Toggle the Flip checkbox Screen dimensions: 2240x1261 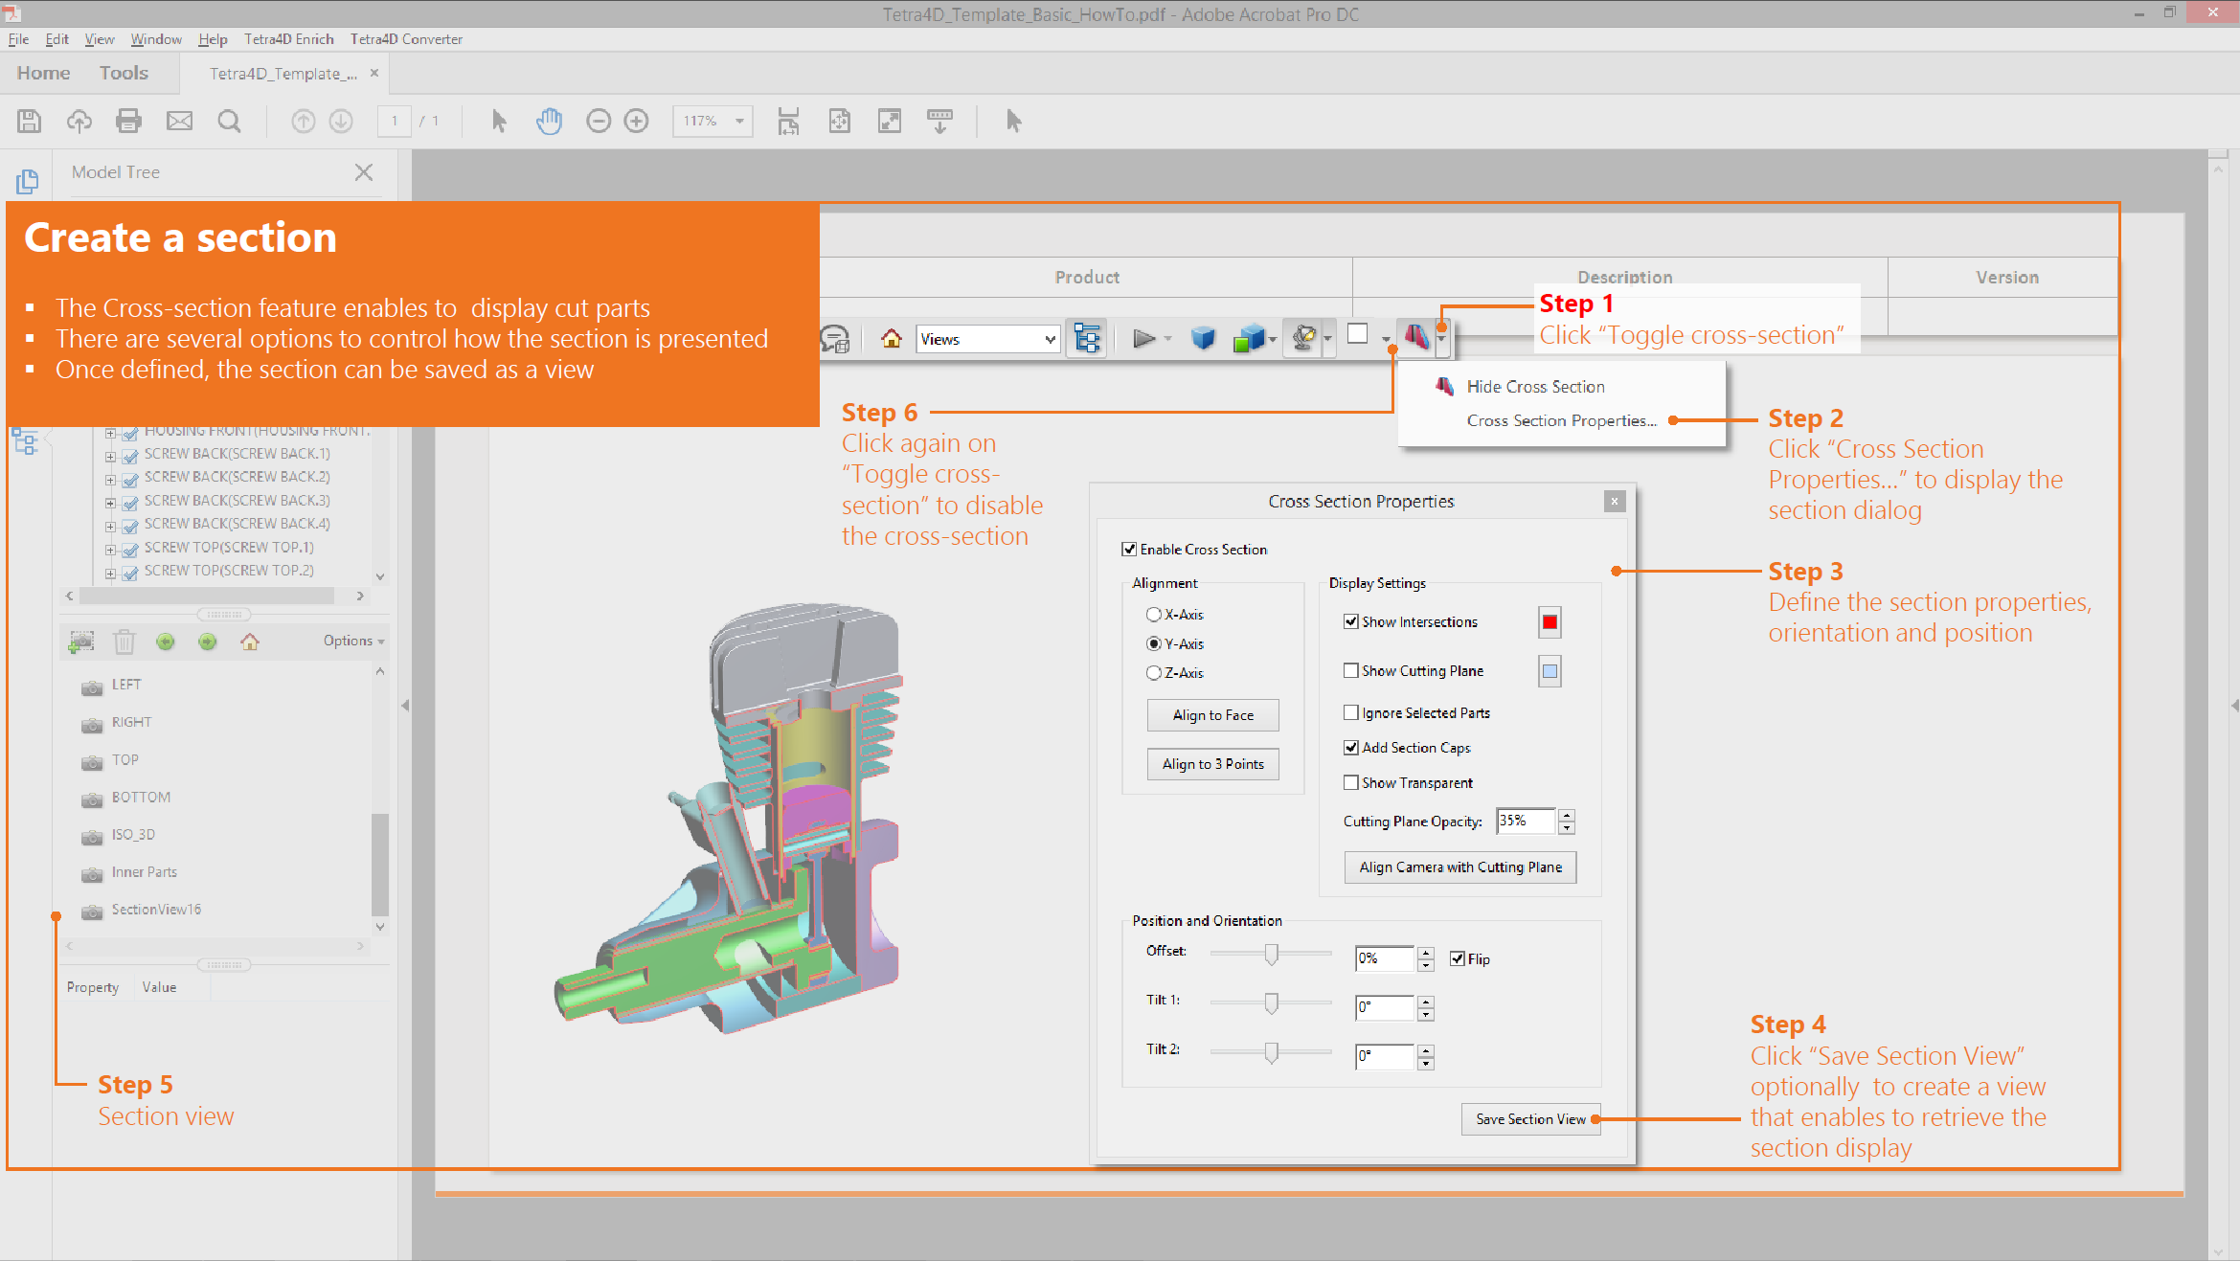coord(1458,959)
